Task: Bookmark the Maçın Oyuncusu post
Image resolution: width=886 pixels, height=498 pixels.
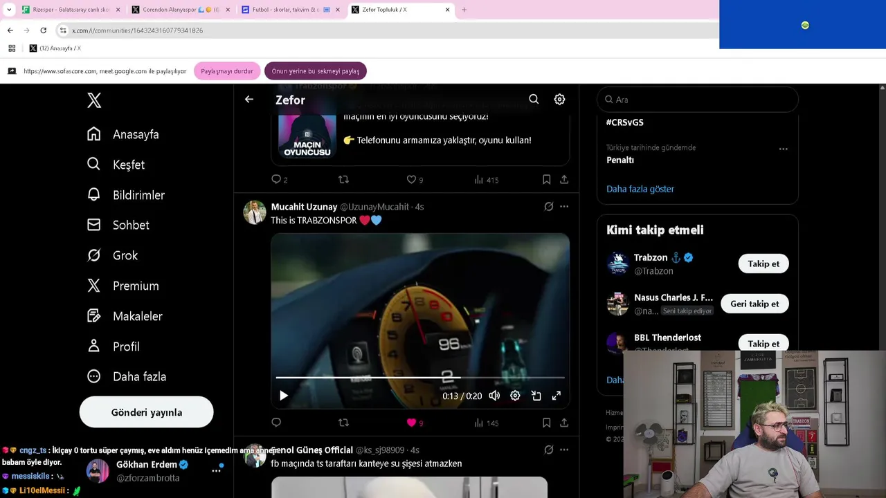Action: (x=546, y=180)
